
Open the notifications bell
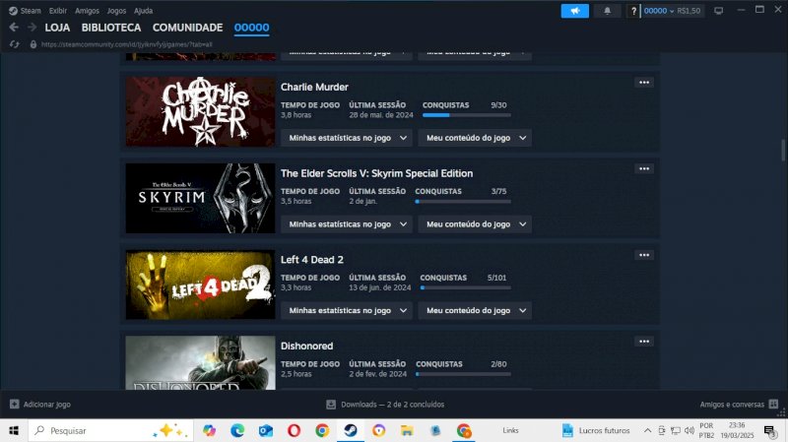tap(607, 11)
